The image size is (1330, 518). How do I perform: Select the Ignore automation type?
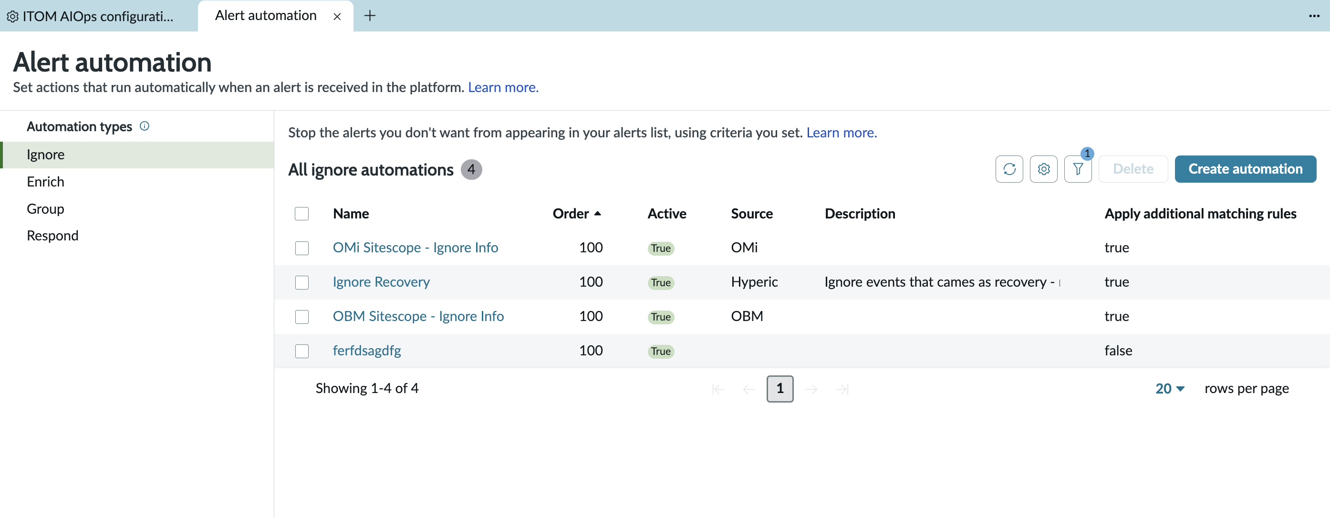(137, 155)
